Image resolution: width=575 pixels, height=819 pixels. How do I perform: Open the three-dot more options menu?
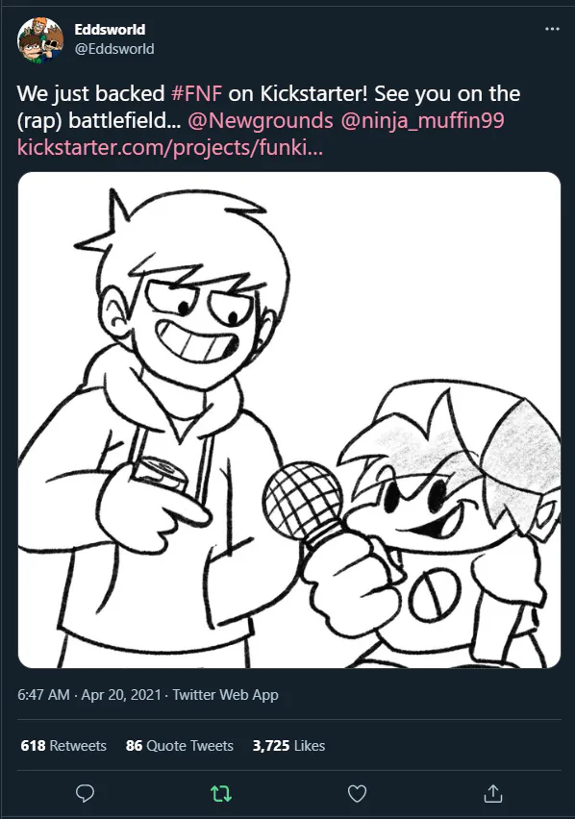(552, 29)
